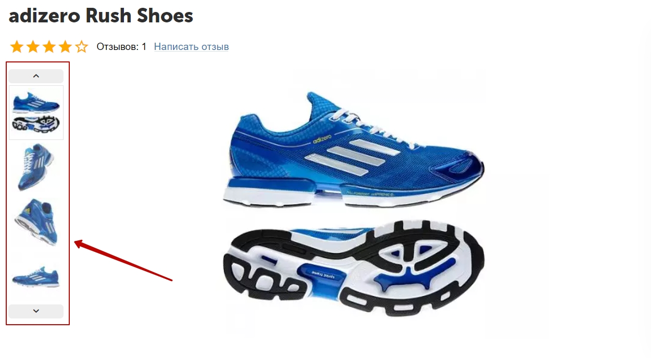Select the third rating star
Viewport: 651px width, 358px height.
coord(49,47)
